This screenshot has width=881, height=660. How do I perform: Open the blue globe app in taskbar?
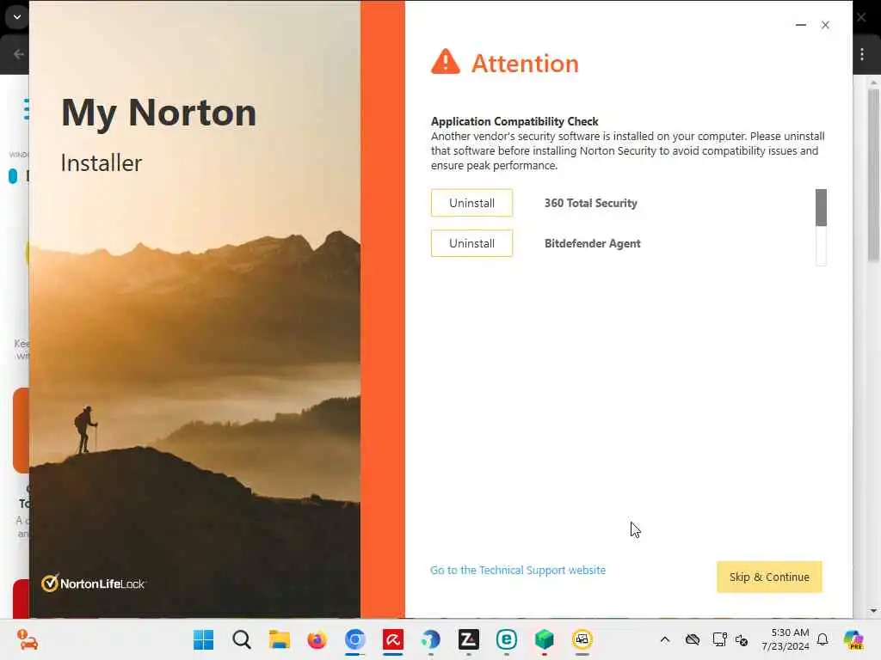point(431,639)
